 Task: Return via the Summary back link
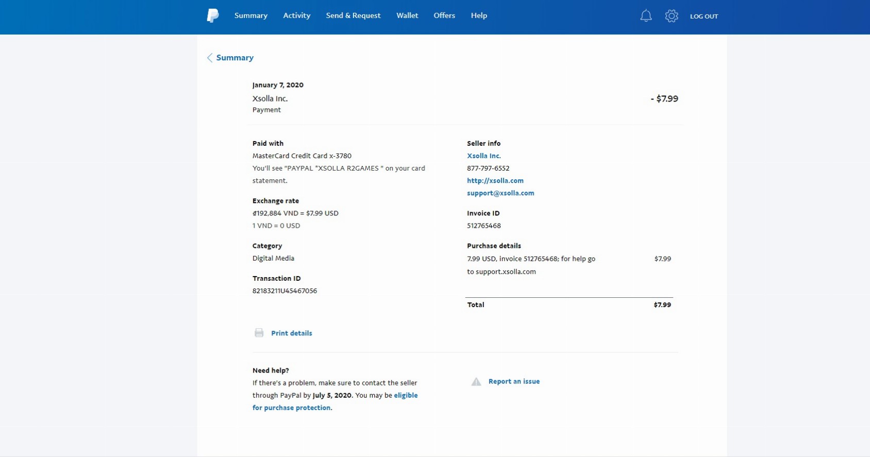click(235, 58)
